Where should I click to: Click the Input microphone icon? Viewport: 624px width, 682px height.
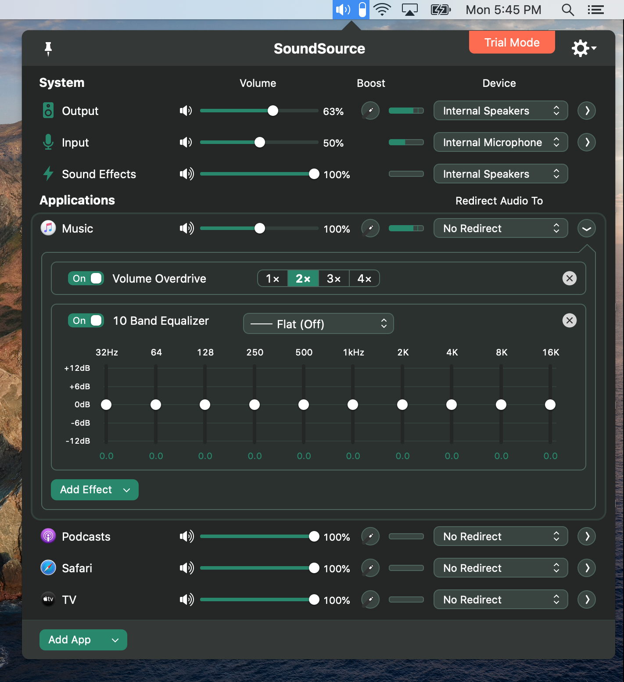48,142
